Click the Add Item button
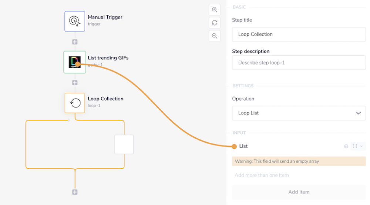The width and height of the screenshot is (370, 205). point(299,192)
